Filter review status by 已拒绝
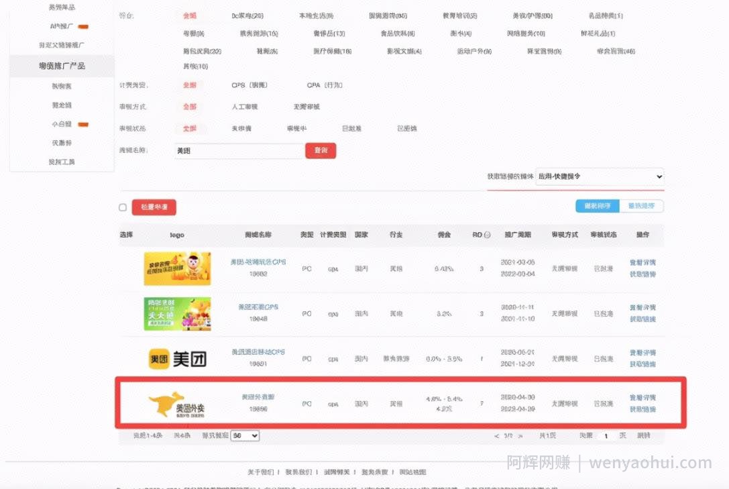This screenshot has width=729, height=489. pos(407,128)
